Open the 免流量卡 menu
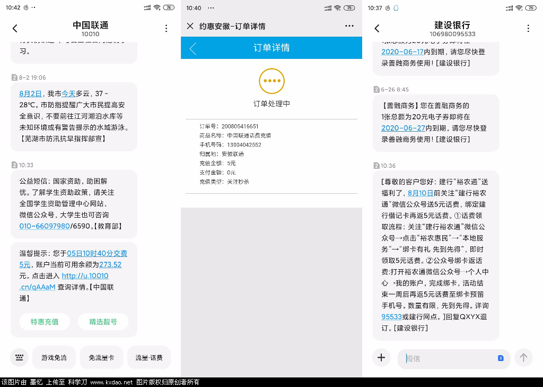The height and width of the screenshot is (387, 543). click(x=101, y=357)
